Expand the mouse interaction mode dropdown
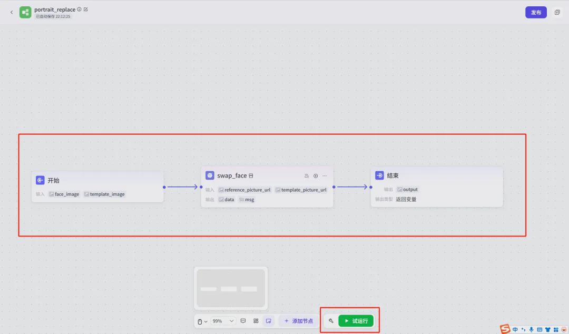Image resolution: width=569 pixels, height=334 pixels. pos(202,321)
